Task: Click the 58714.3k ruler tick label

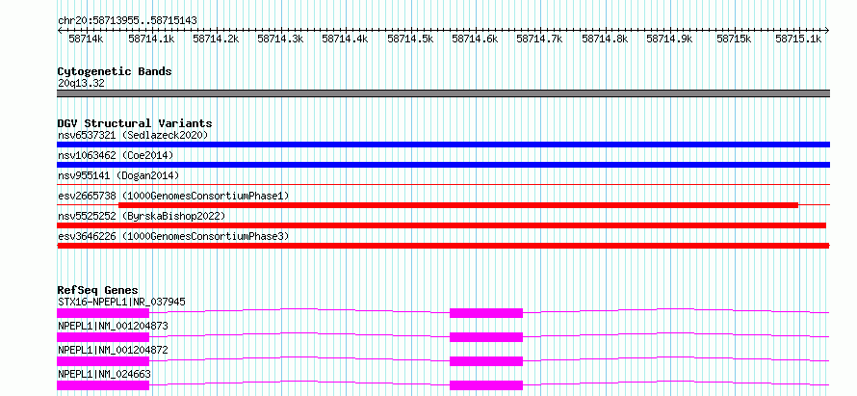Action: (x=280, y=39)
